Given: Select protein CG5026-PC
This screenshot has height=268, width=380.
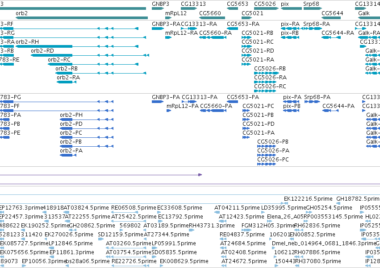Looking at the screenshot, I should coord(273,160).
